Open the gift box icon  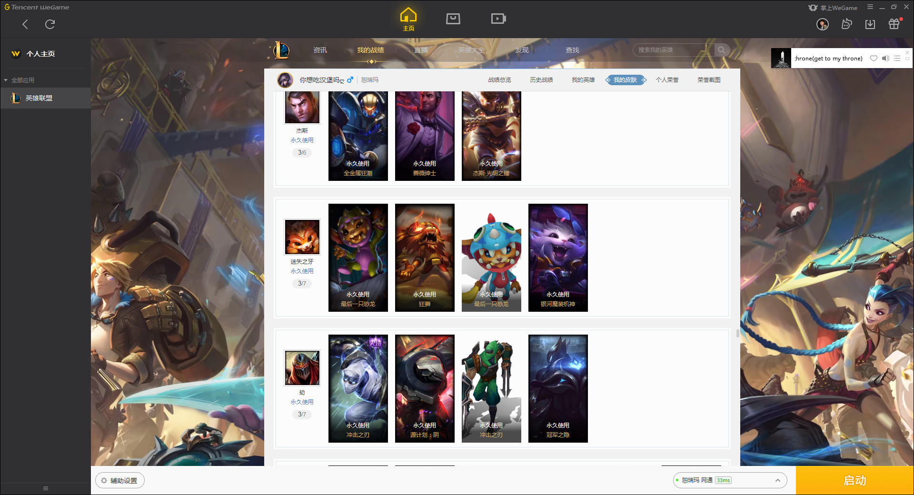(894, 24)
